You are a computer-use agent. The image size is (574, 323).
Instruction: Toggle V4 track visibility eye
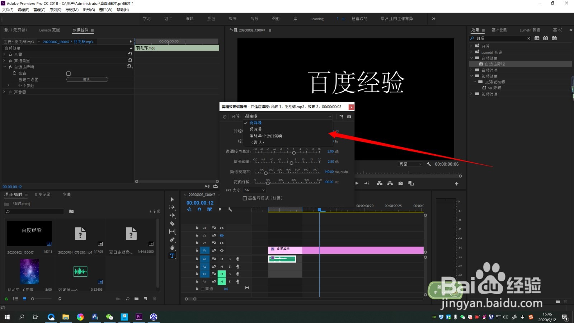tap(222, 228)
